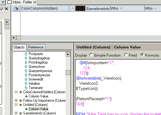Screen dimensions: 161x115
Task: Click the $TypeIcon)); formula line
Action: (87, 88)
